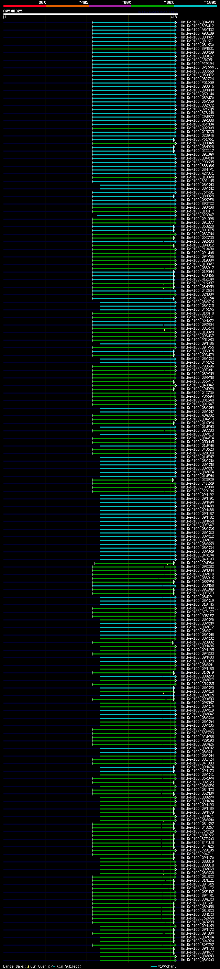Select hit UniRef100_P29193
Image resolution: width=220 pixels, height=969 pixels.
(197, 741)
